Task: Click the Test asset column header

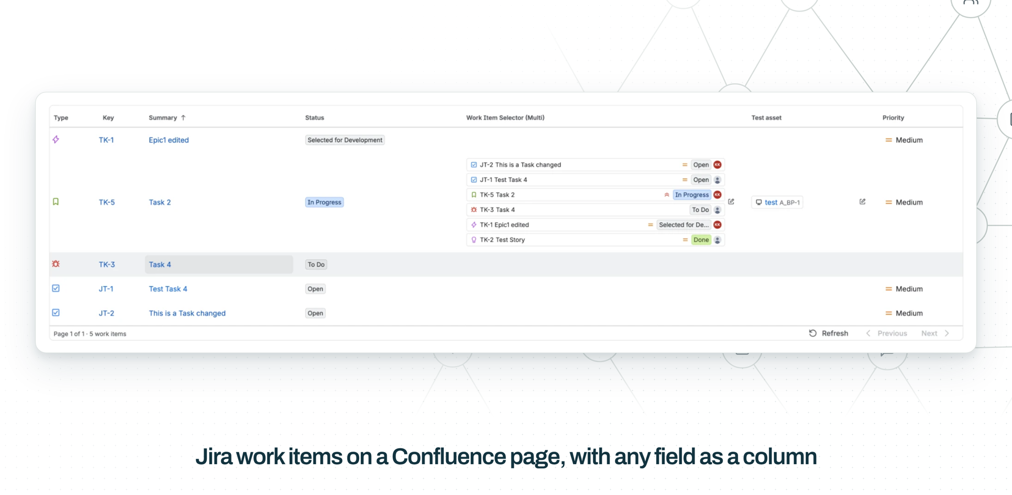Action: pos(766,118)
